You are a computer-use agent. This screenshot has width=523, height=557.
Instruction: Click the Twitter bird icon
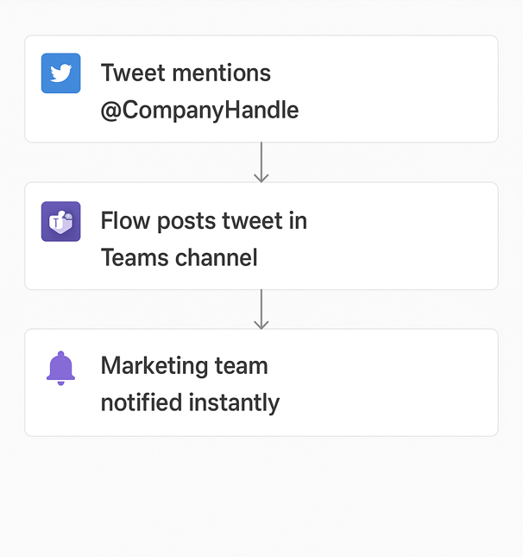pos(61,73)
